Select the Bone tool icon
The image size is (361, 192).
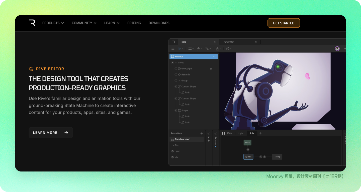coord(207,49)
